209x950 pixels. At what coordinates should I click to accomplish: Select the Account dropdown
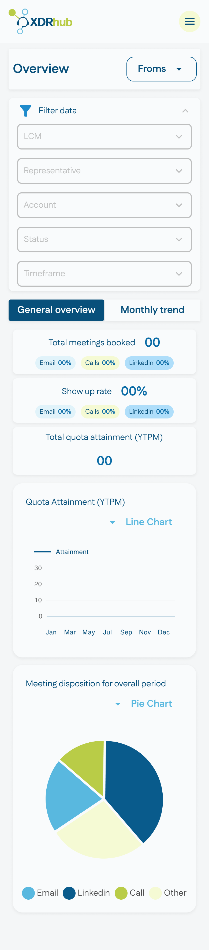click(x=104, y=205)
